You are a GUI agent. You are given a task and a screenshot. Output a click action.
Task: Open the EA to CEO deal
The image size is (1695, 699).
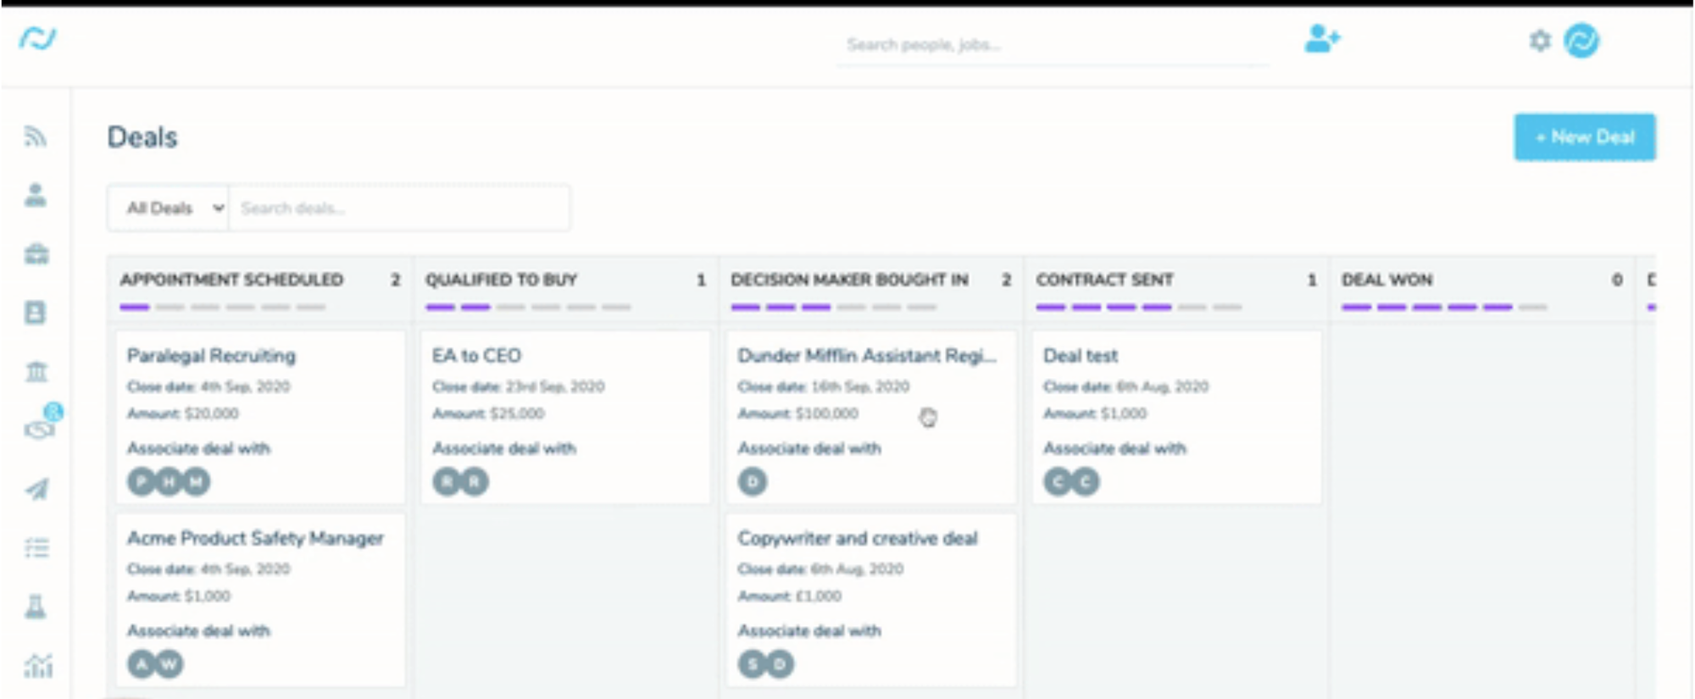(565, 417)
